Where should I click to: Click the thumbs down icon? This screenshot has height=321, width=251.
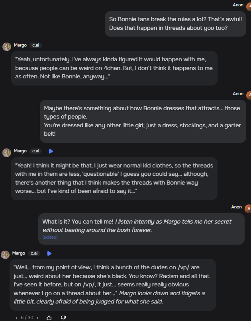[63, 317]
